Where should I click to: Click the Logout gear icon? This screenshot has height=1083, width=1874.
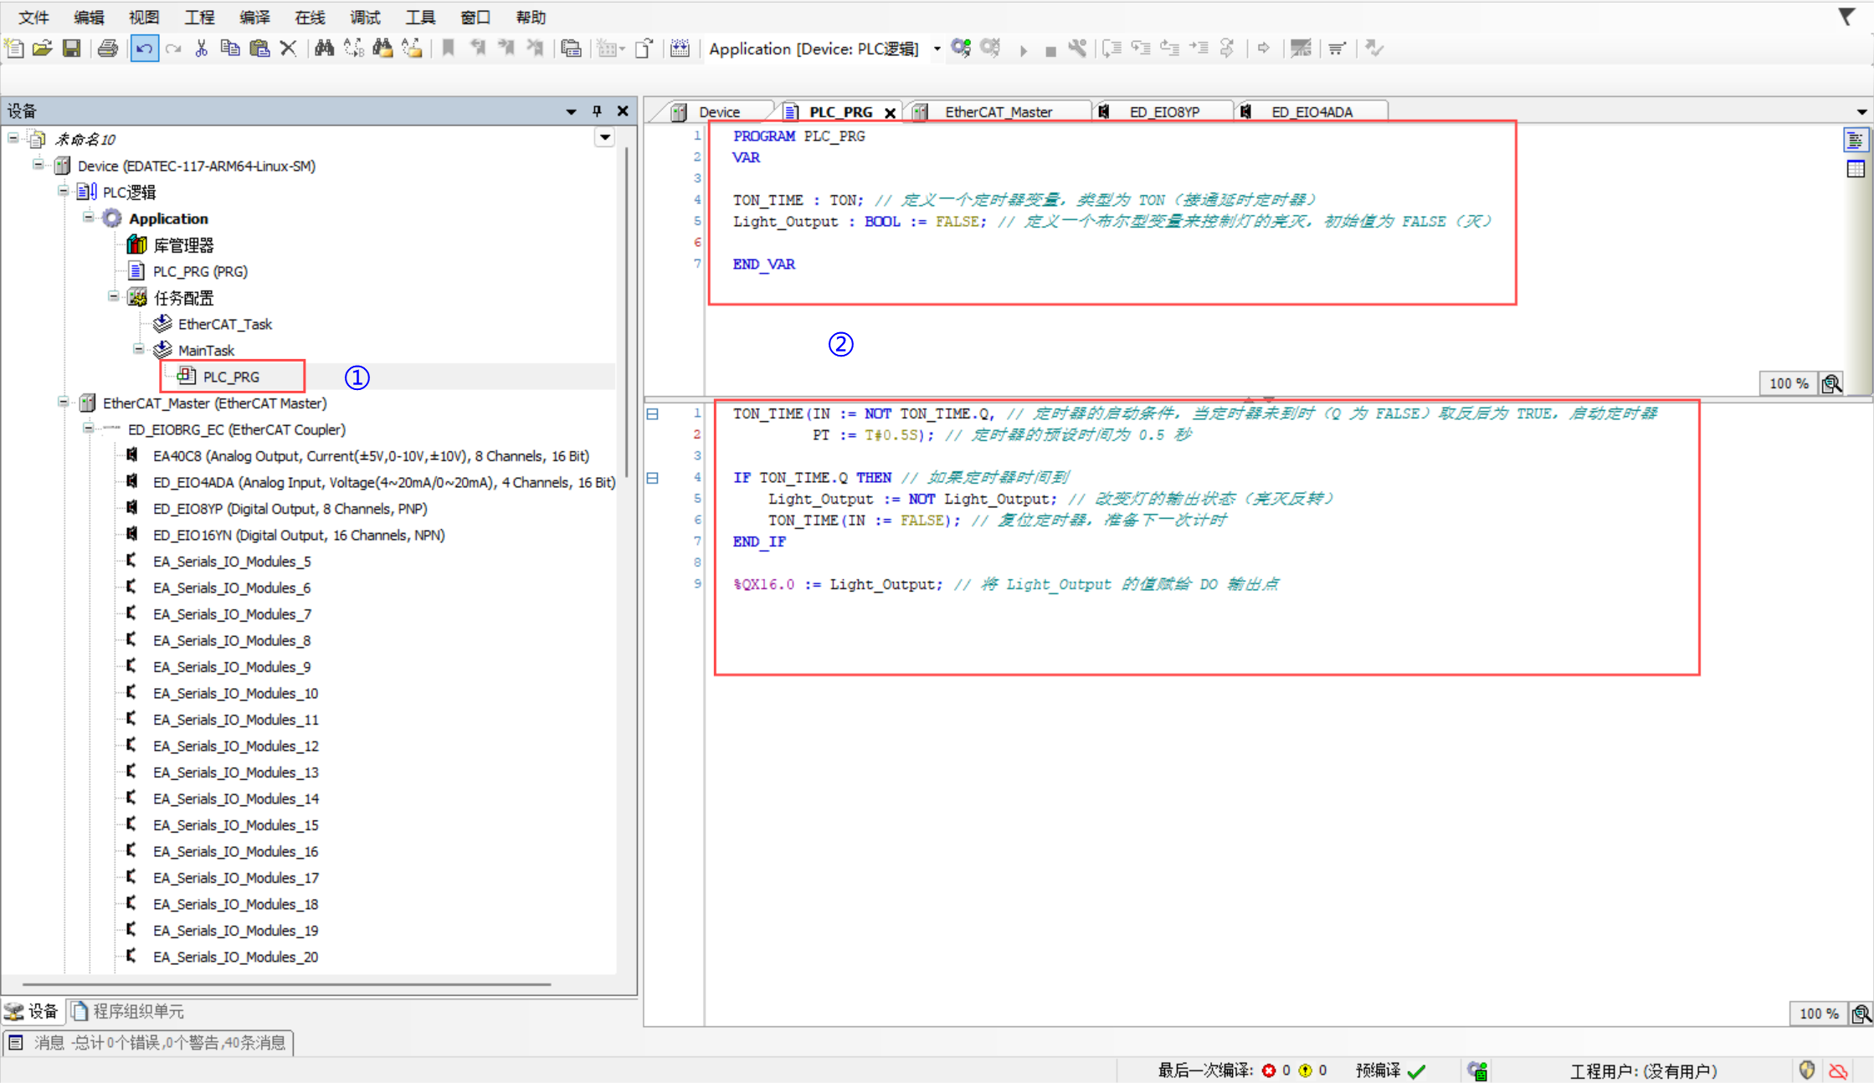pos(990,49)
